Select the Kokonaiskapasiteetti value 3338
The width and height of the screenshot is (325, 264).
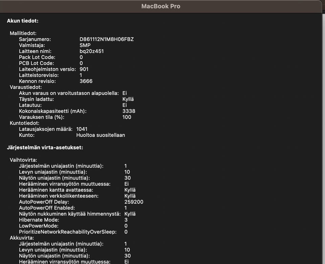coord(129,111)
